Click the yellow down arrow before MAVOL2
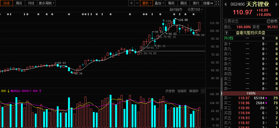The image size is (279, 128). coord(8,91)
